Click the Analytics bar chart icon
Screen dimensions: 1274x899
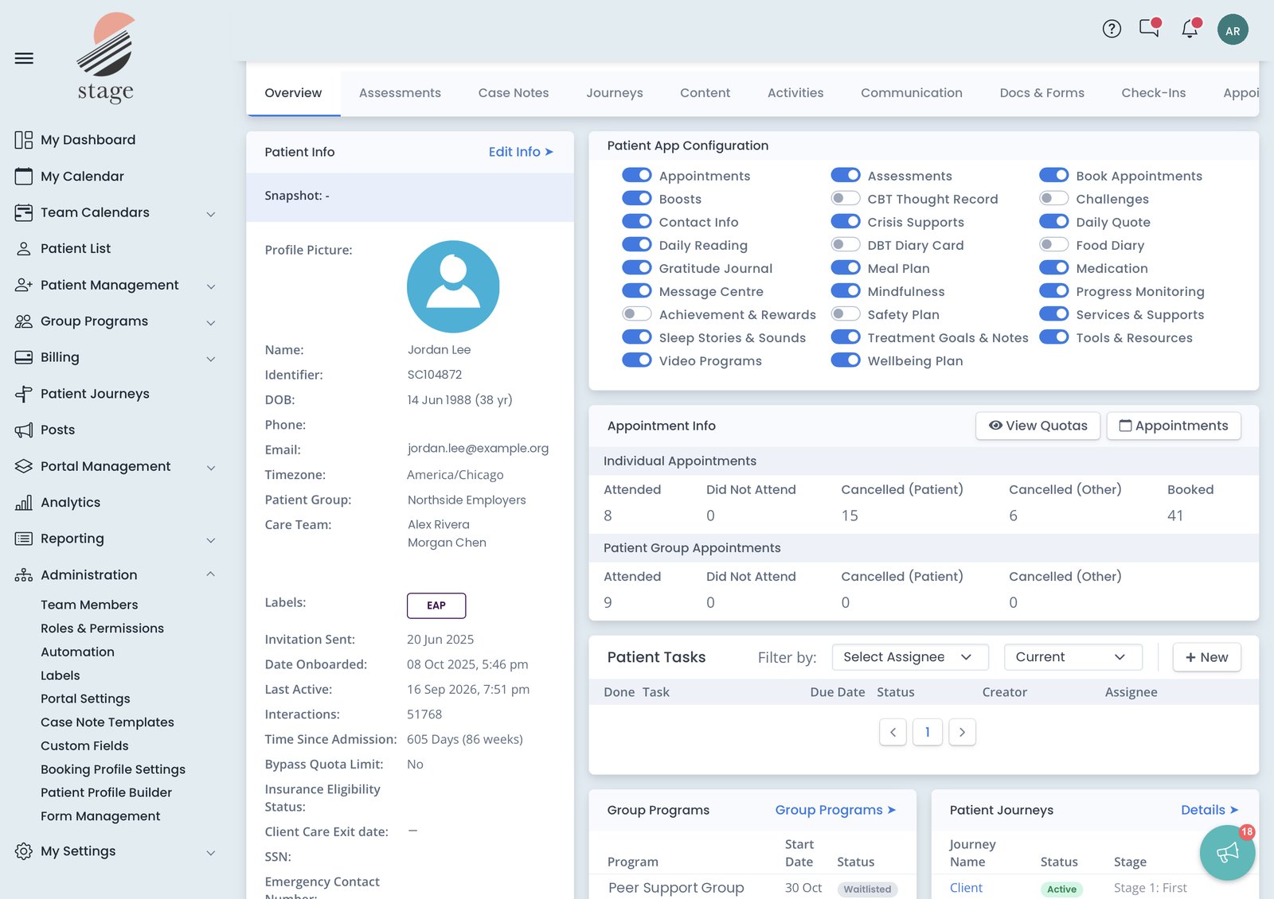click(24, 502)
